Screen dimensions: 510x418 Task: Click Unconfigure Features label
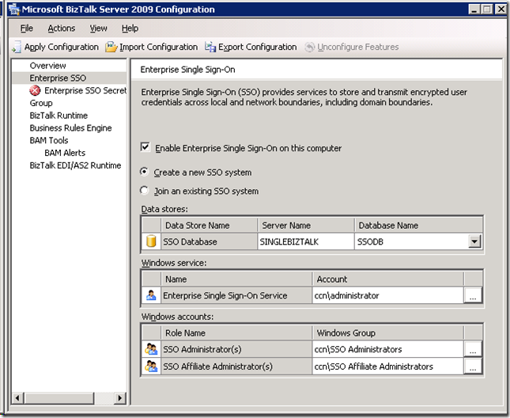pyautogui.click(x=357, y=47)
